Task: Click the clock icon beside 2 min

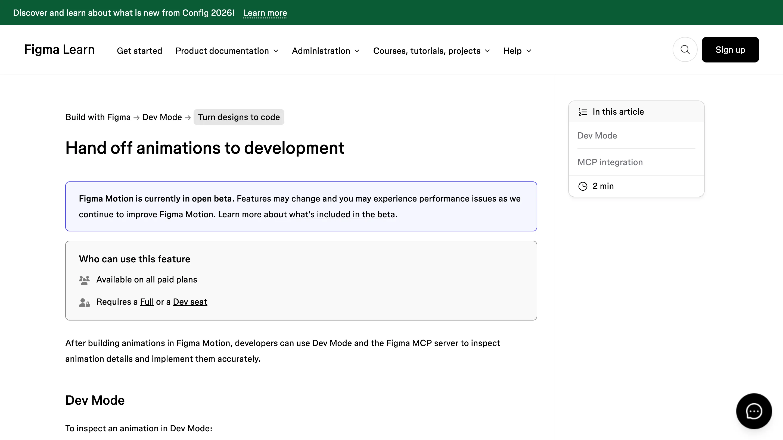Action: tap(583, 186)
